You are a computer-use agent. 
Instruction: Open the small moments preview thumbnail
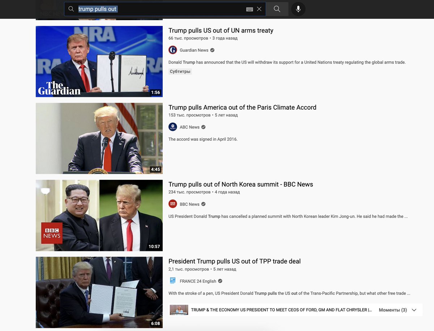point(179,310)
